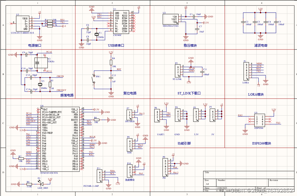Image resolution: width=297 pixels, height=196 pixels.
Task: Select the P9 PH header
Action: click(165, 168)
